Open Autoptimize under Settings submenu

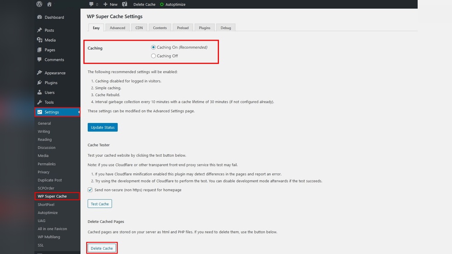[47, 212]
